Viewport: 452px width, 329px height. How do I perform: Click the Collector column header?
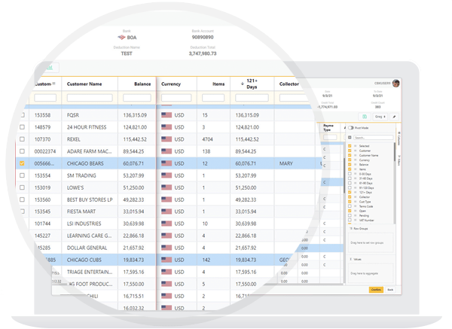(289, 84)
